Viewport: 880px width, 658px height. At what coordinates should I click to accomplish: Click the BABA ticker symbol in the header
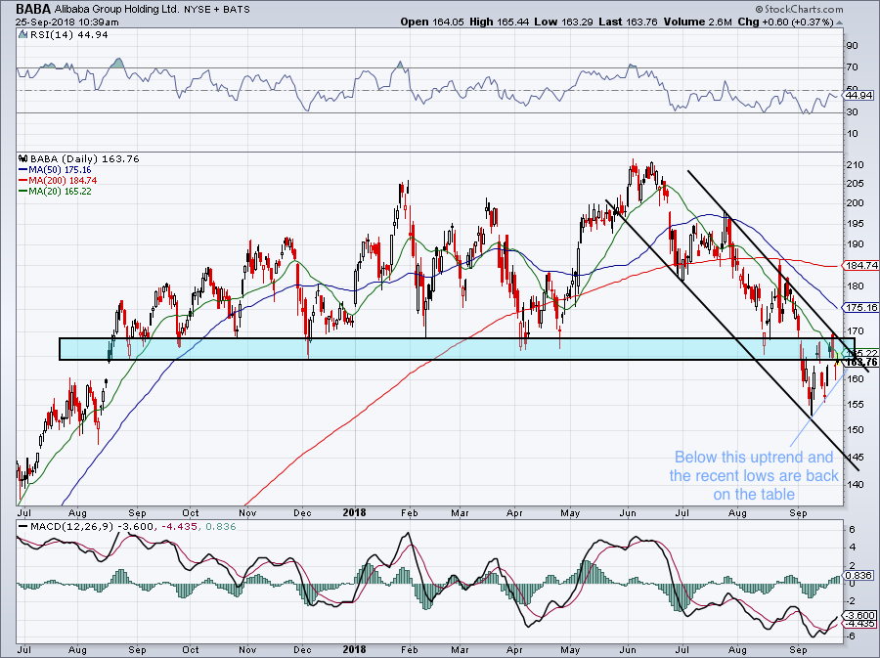point(33,9)
